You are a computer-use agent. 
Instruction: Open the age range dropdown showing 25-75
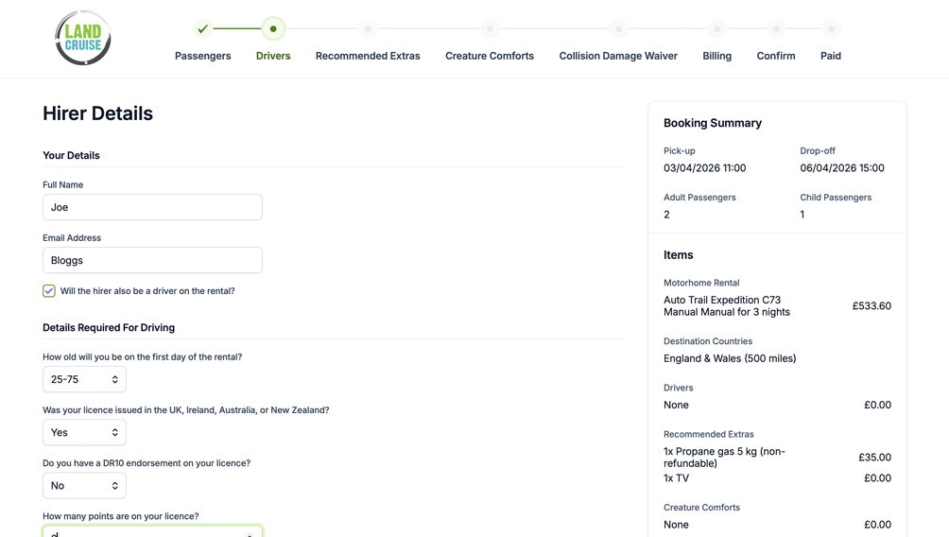(84, 379)
